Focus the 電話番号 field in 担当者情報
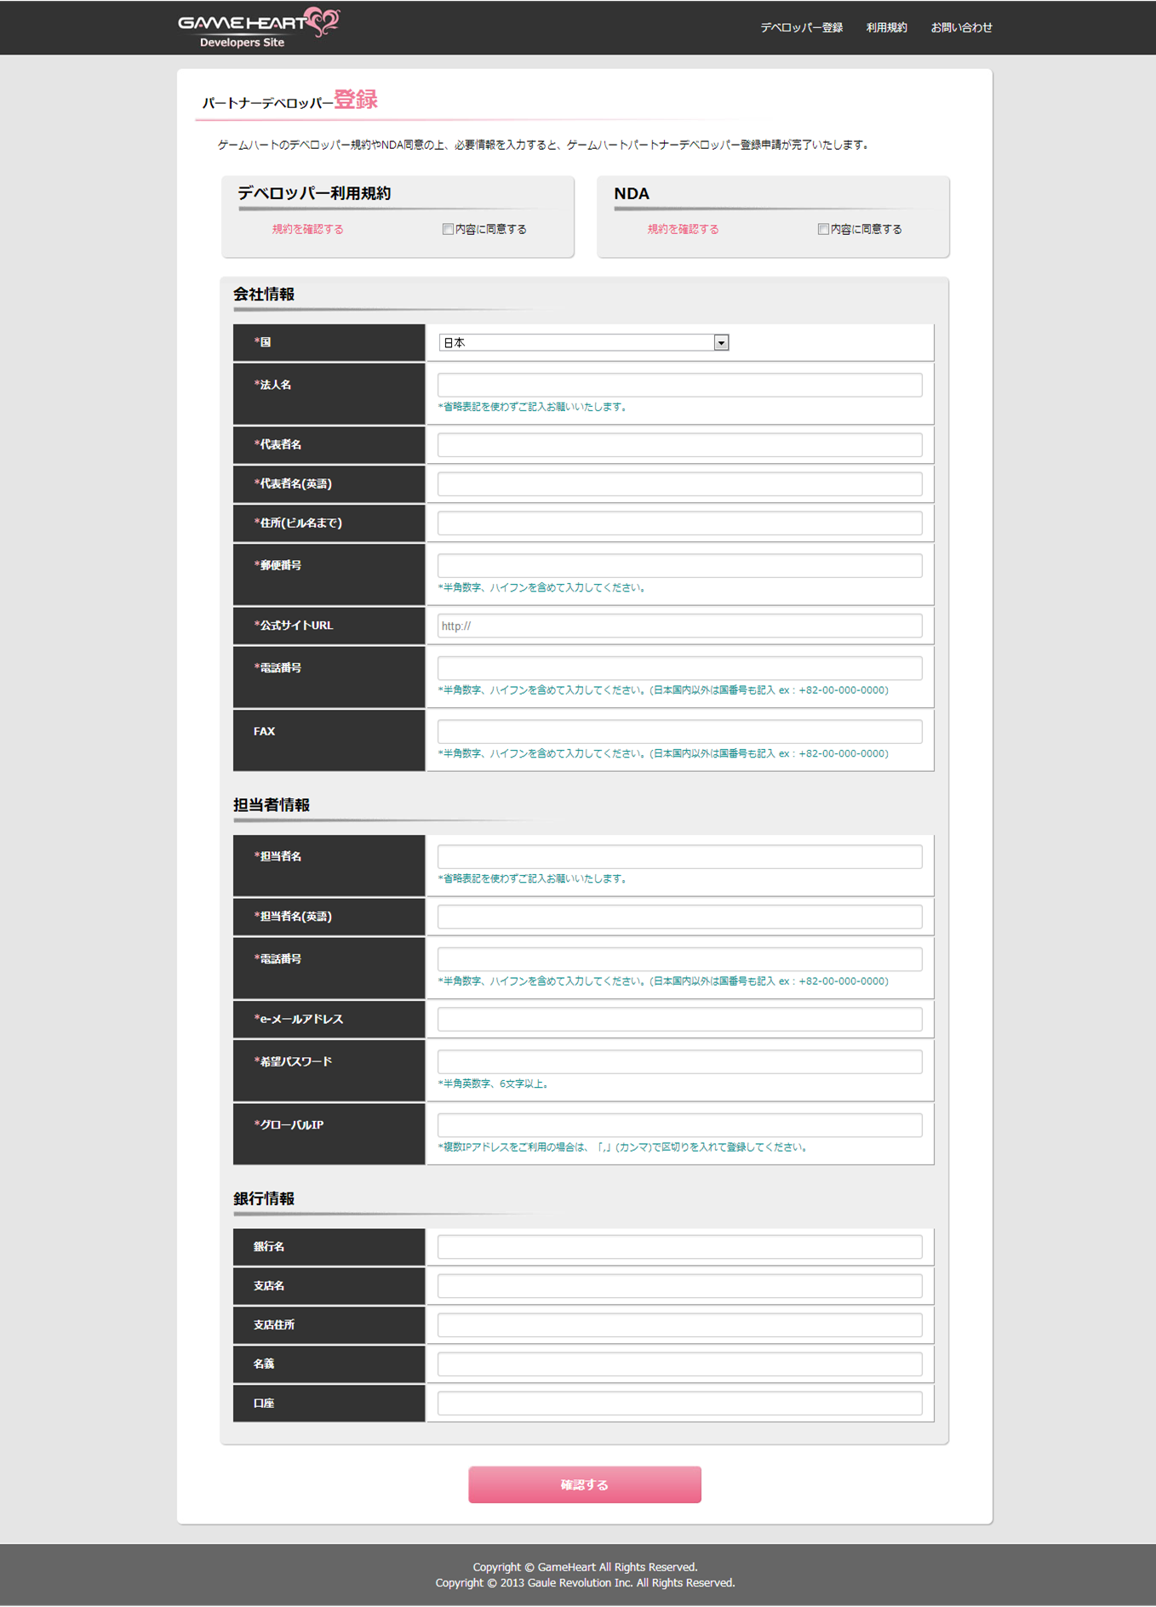Image resolution: width=1156 pixels, height=1607 pixels. (679, 959)
